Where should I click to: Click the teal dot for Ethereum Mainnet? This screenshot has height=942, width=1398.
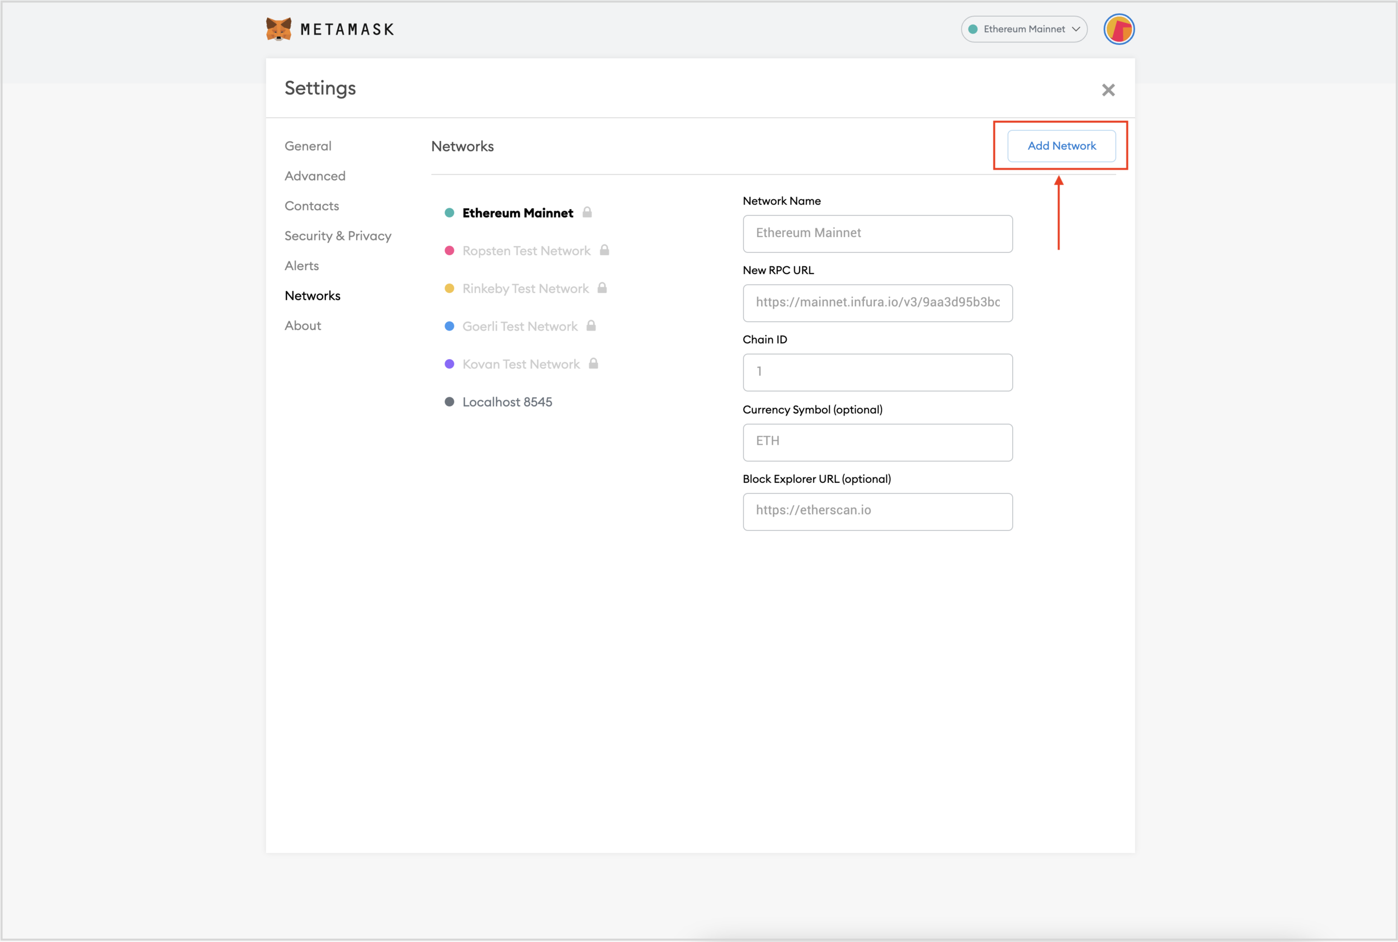(x=449, y=213)
